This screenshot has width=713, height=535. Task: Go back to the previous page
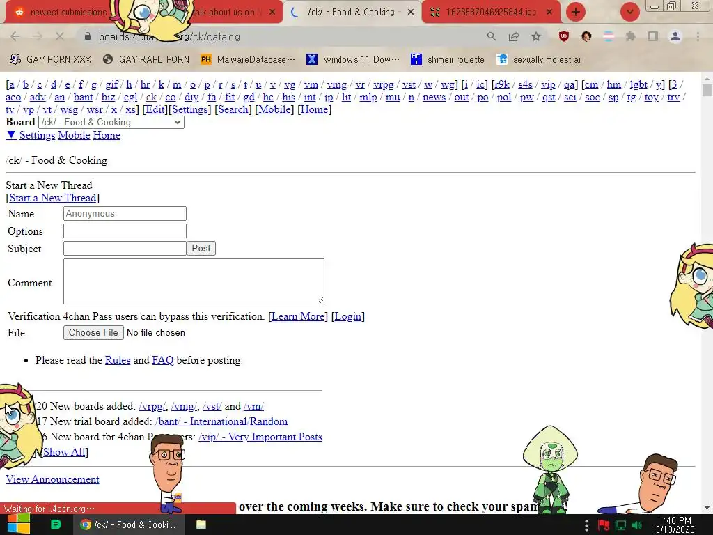tap(15, 36)
